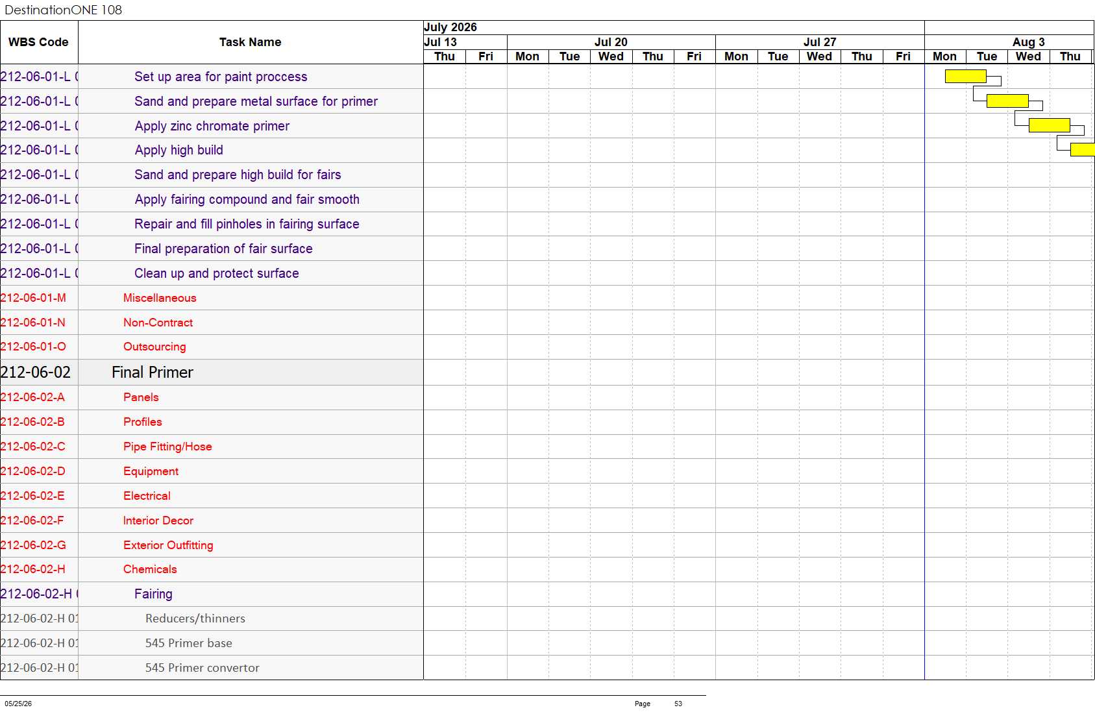
Task: Select the 'Pipe Fitting/Hose' row
Action: pos(167,447)
